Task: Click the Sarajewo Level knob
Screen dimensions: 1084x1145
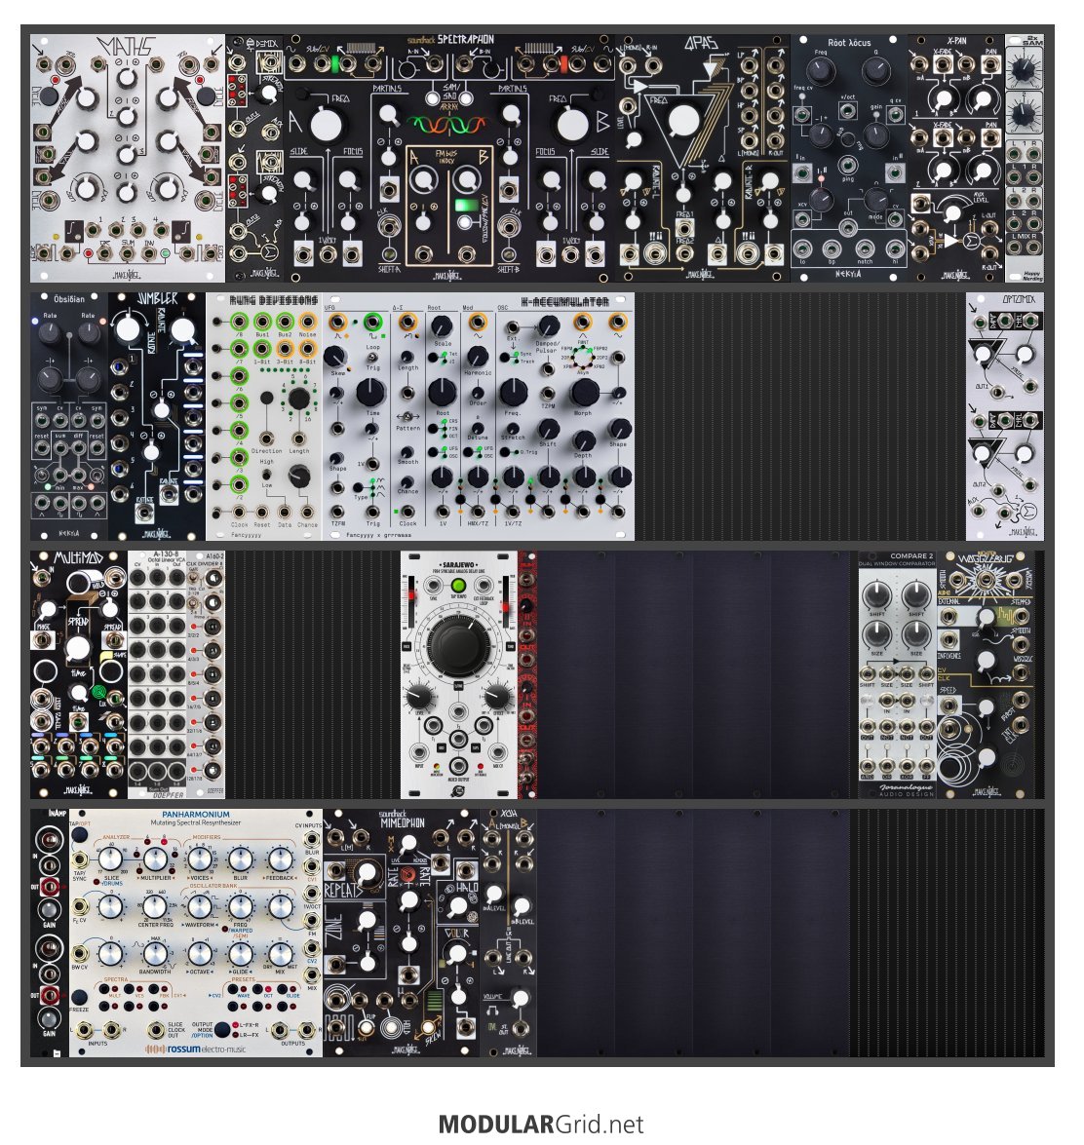Action: [420, 696]
